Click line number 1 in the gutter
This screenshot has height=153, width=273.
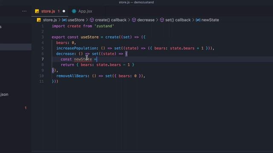click(43, 26)
